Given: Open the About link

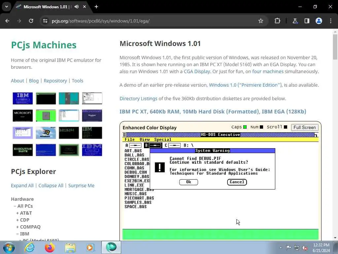Looking at the screenshot, I should pos(17,81).
